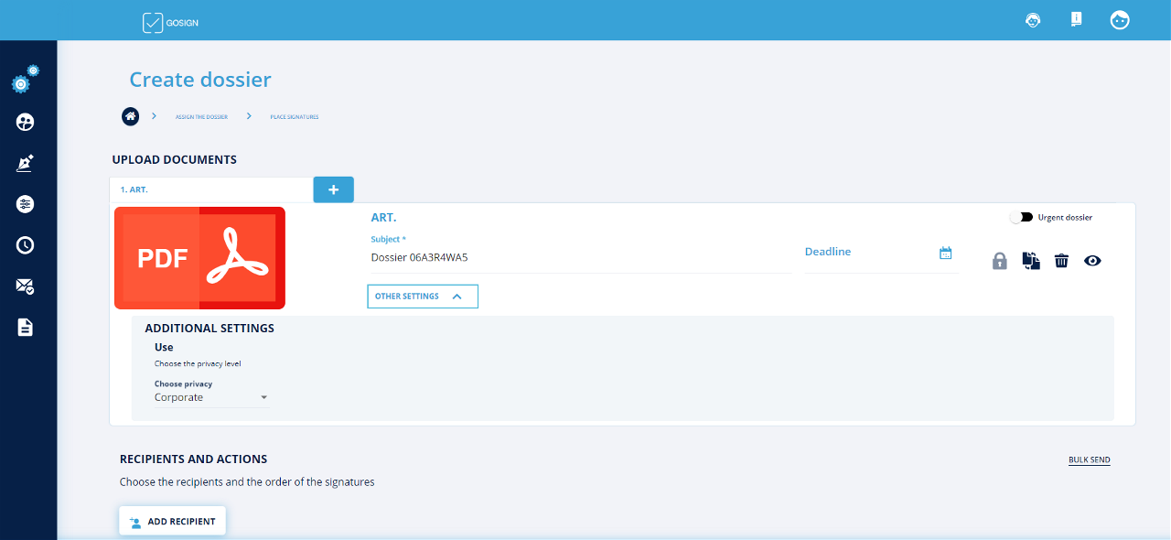The image size is (1171, 540).
Task: Click the Add Recipient button
Action: [x=172, y=522]
